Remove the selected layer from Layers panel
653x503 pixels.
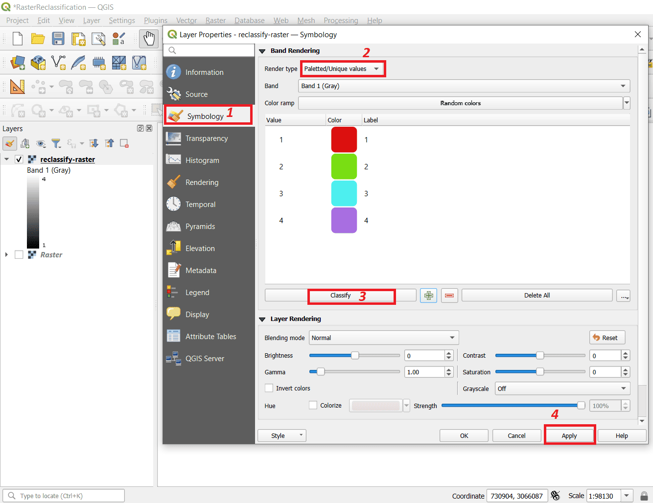click(124, 143)
